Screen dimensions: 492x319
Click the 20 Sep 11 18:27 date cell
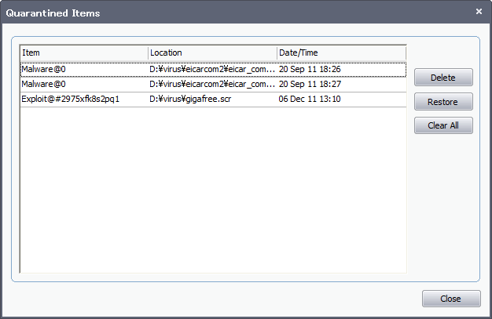pyautogui.click(x=310, y=84)
